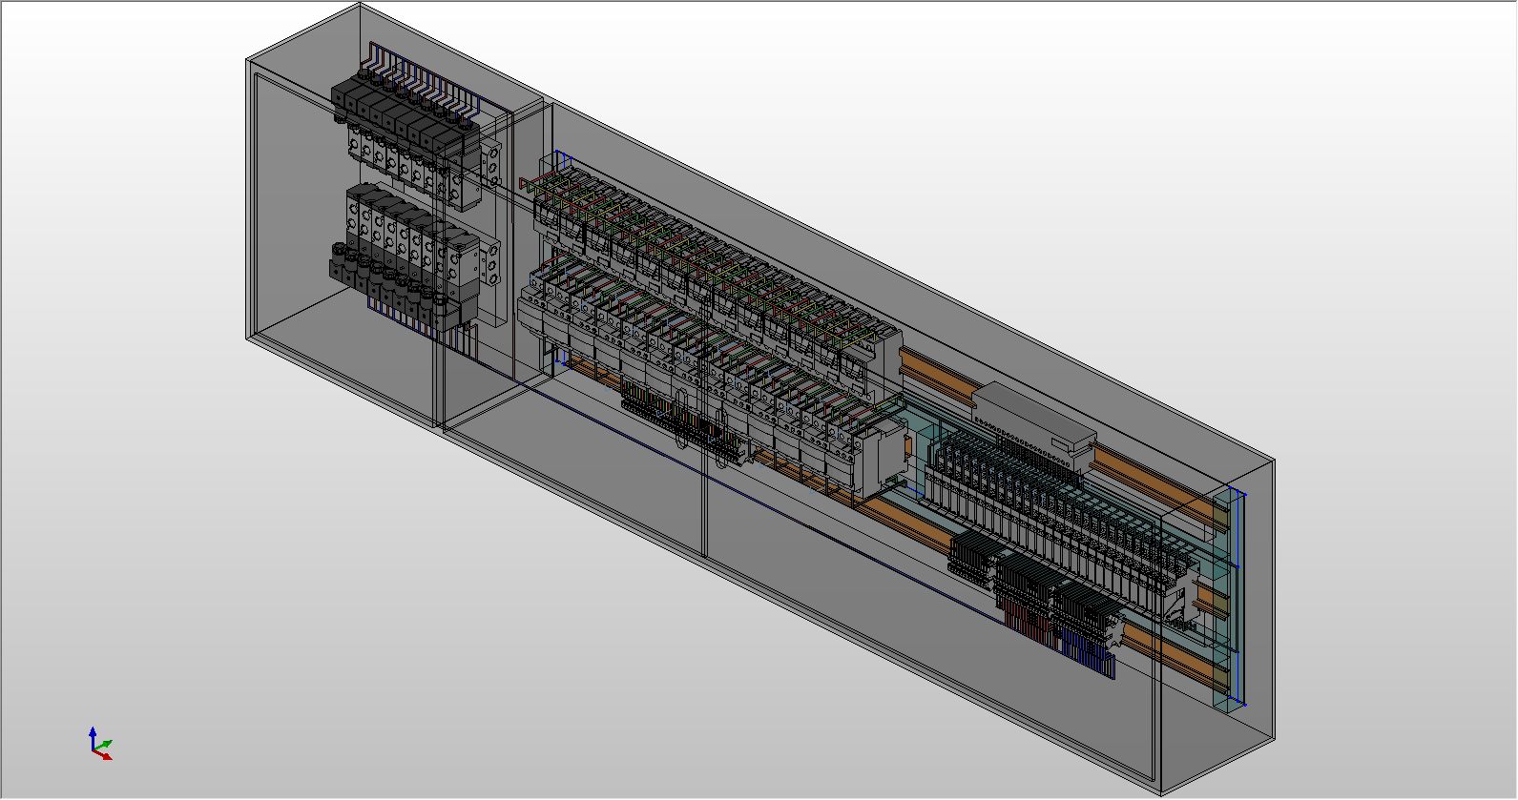Click the light blue vertical panel at cabinet's right end
1518x800 pixels.
1231,601
